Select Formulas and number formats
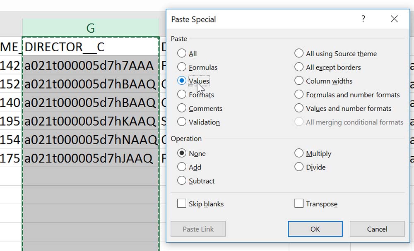Viewport: 414px width, 251px height. [x=299, y=94]
